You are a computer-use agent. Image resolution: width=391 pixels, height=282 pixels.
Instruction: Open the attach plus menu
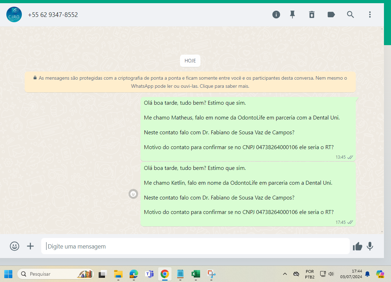(x=30, y=246)
